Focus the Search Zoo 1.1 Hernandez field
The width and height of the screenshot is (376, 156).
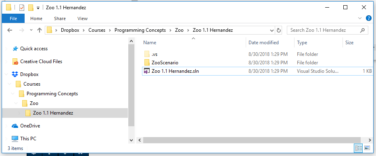pyautogui.click(x=324, y=30)
